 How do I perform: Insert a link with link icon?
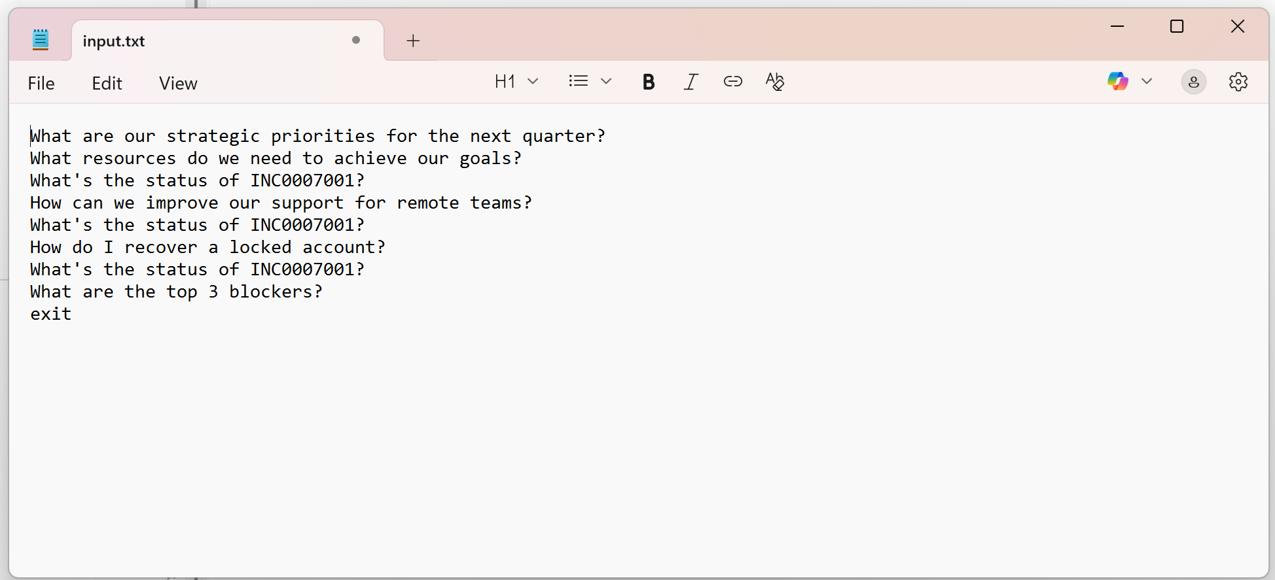pyautogui.click(x=732, y=81)
